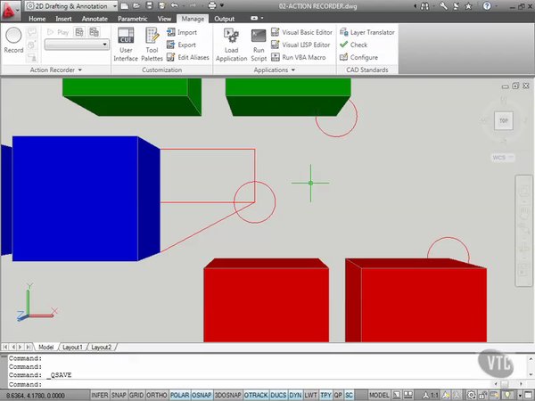The height and width of the screenshot is (401, 535).
Task: Open the AutoCAD application menu button
Action: click(10, 10)
